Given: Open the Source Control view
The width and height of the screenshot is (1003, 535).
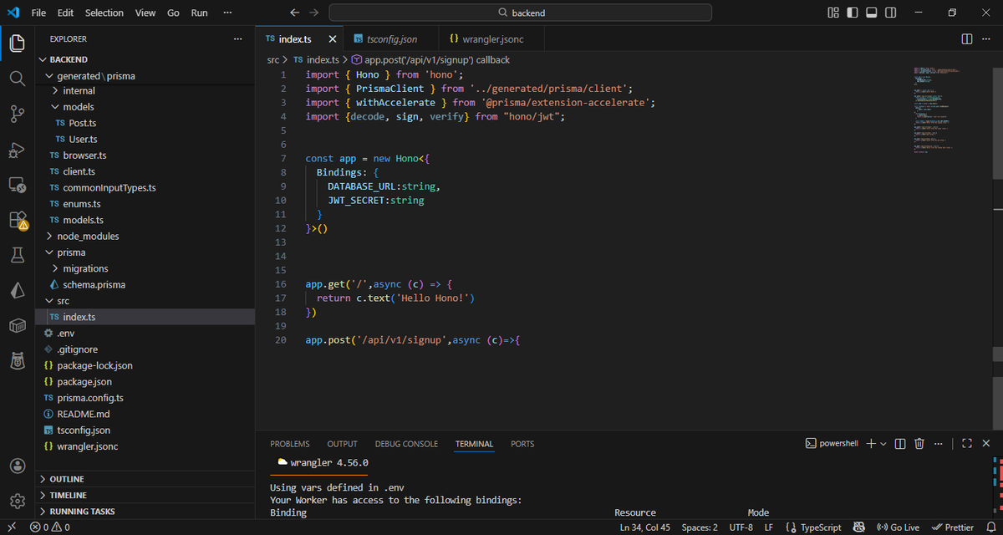Looking at the screenshot, I should [17, 114].
